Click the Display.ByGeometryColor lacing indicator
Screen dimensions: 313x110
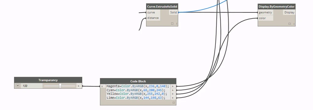(294, 24)
